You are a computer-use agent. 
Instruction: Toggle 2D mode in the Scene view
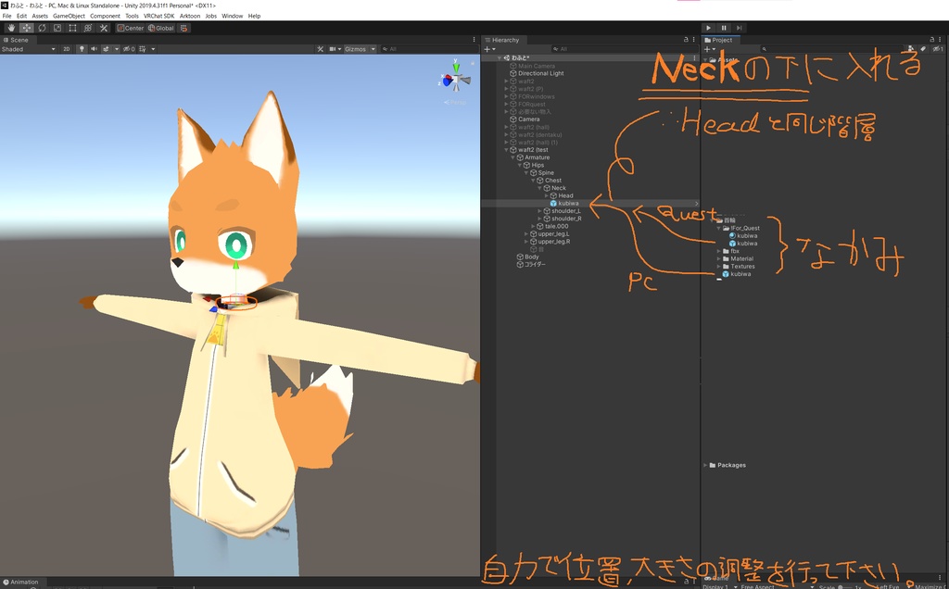point(67,48)
